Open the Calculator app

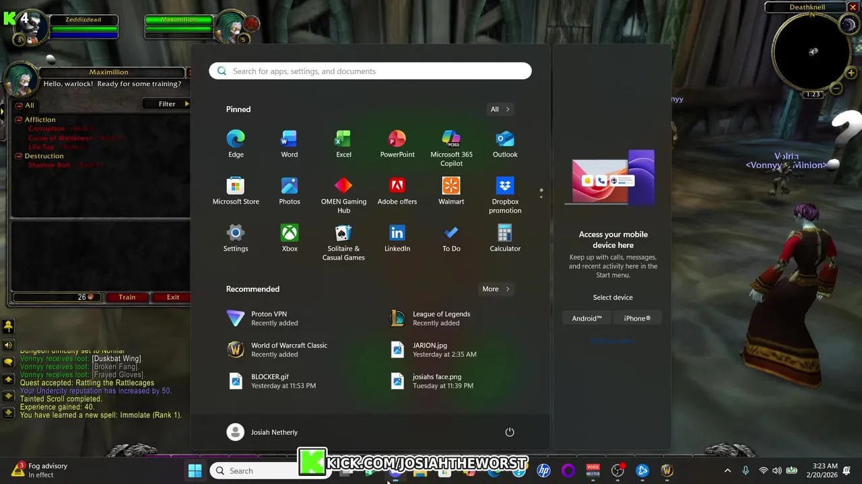coord(505,238)
